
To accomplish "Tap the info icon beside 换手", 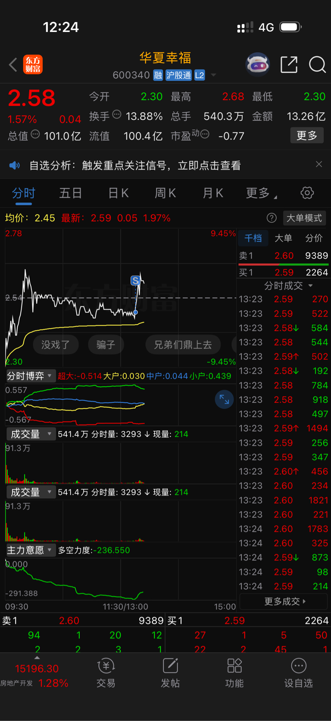I will [x=117, y=114].
